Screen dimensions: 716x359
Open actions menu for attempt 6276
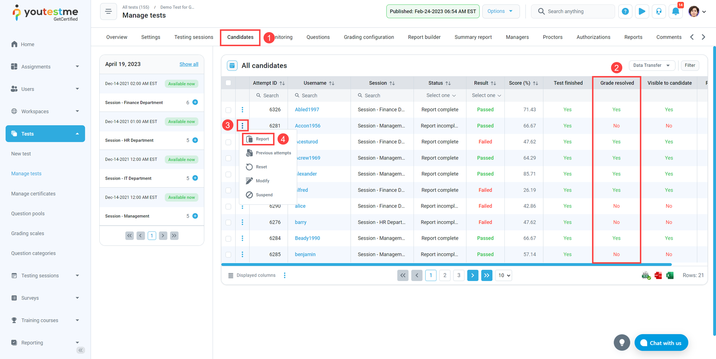pos(242,222)
